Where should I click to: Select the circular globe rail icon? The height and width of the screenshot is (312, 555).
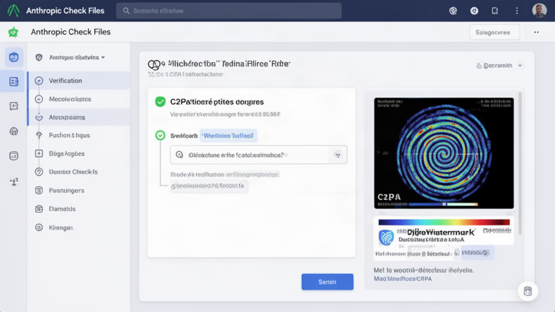(x=14, y=131)
